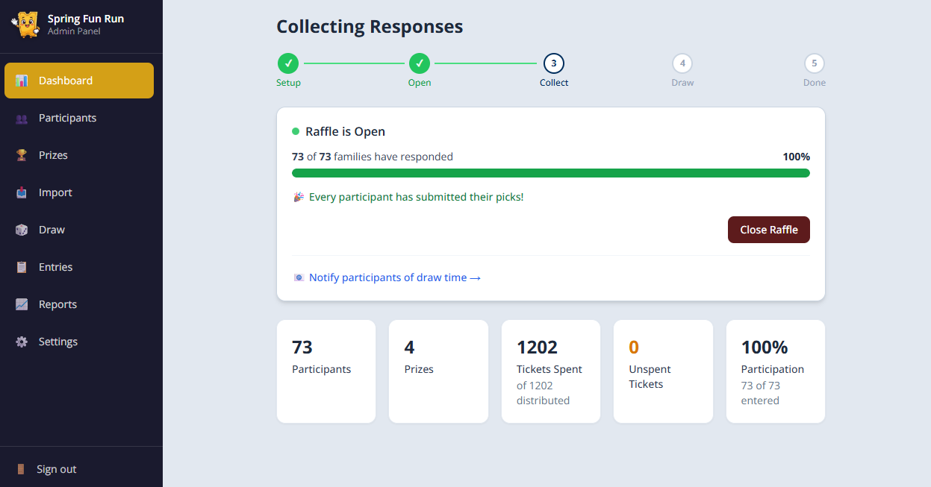Select the 100% Participation card
Image resolution: width=931 pixels, height=487 pixels.
775,371
